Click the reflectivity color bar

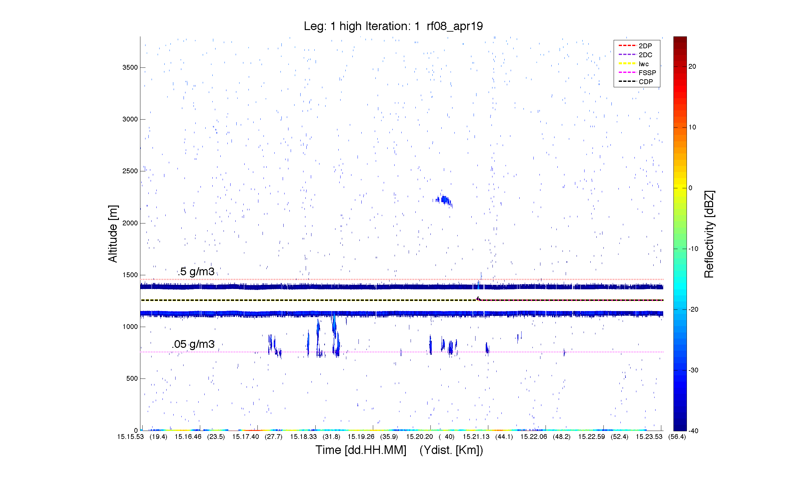tap(680, 233)
